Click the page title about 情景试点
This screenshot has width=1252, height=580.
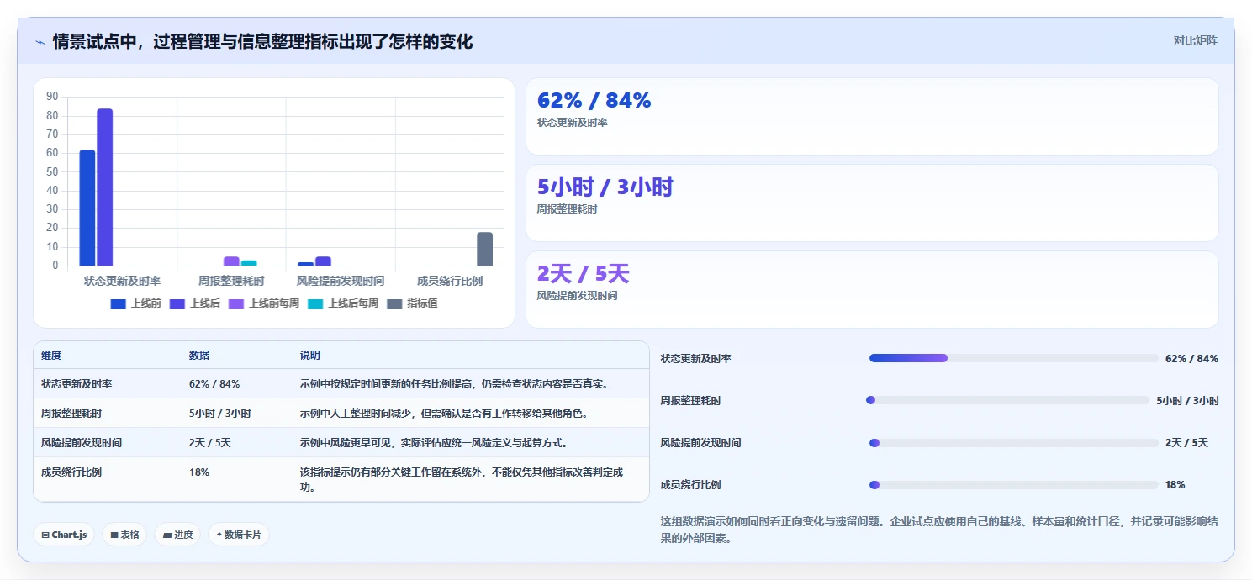pos(262,41)
